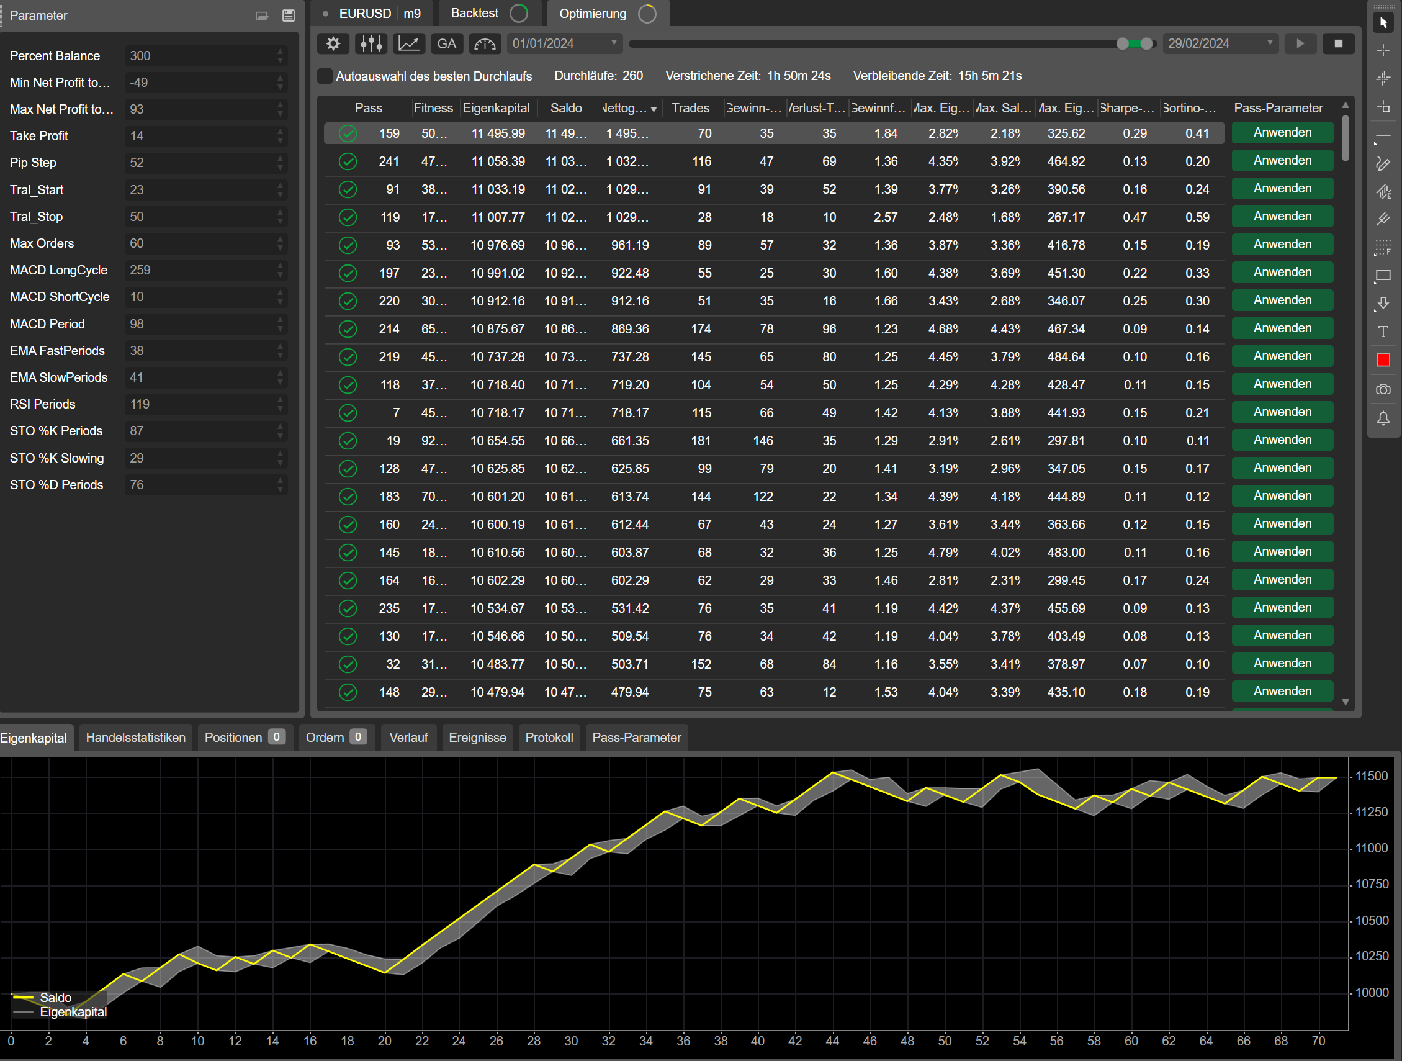Open the red color swatch
This screenshot has height=1061, width=1402.
tap(1383, 360)
